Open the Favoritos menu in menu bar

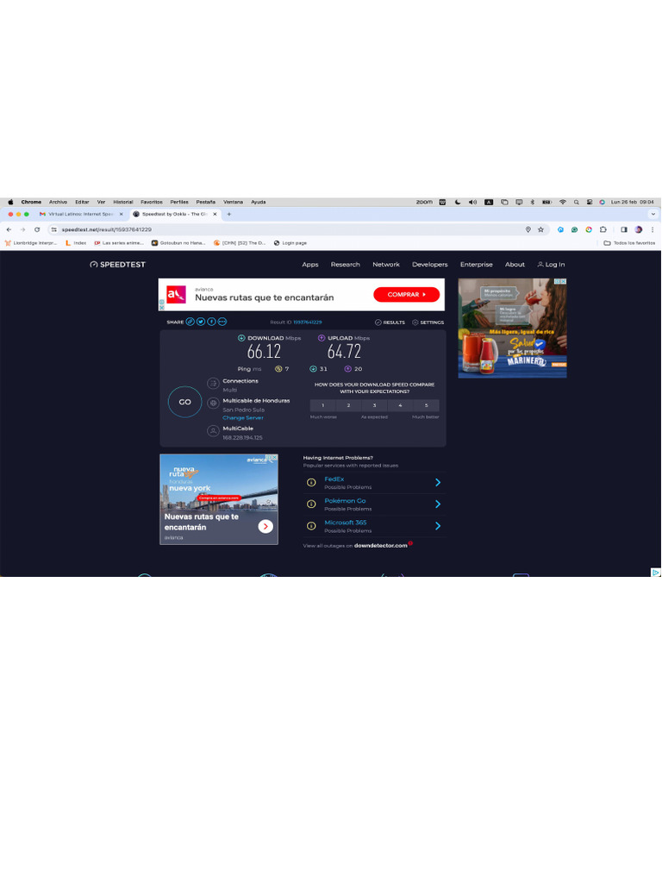[x=152, y=202]
